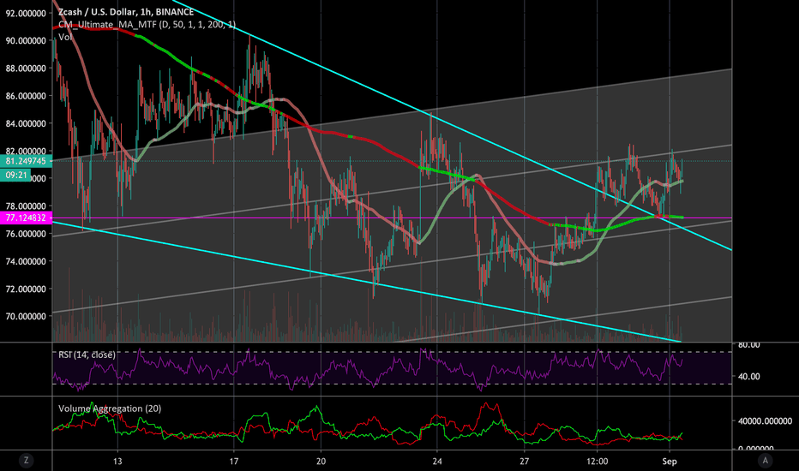Click the Volume Aggregation (20) label
Screen dimensions: 799x471
tap(110, 408)
